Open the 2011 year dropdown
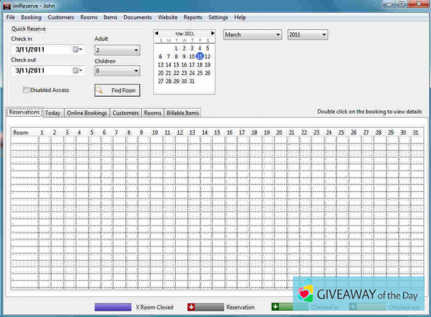 pos(307,35)
